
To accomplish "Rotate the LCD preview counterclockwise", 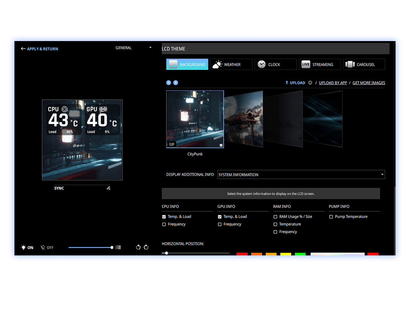I will click(138, 247).
